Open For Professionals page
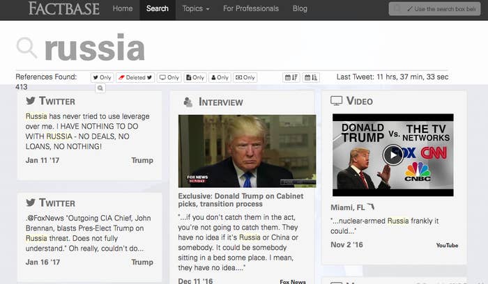 click(251, 8)
